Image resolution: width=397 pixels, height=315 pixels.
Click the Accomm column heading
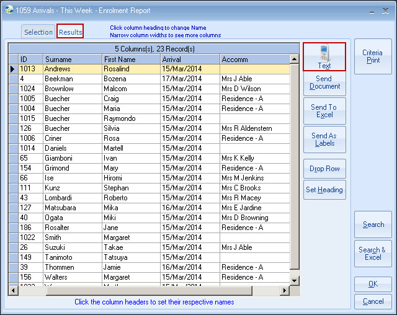(x=255, y=59)
